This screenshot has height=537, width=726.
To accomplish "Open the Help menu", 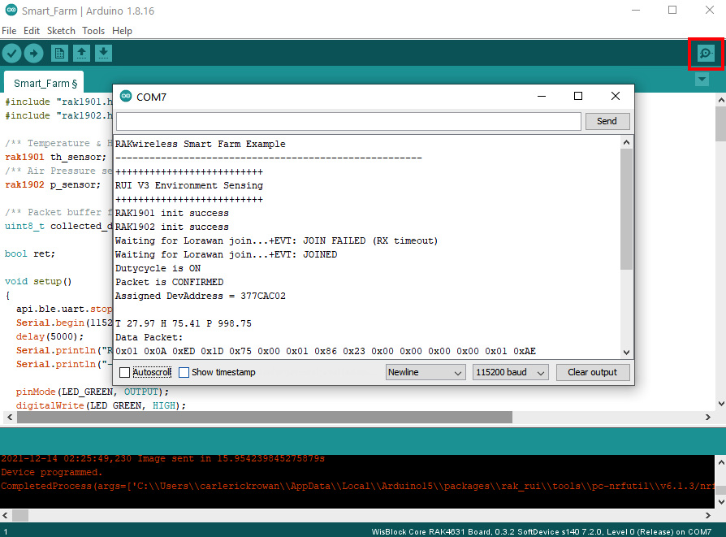I will click(123, 31).
